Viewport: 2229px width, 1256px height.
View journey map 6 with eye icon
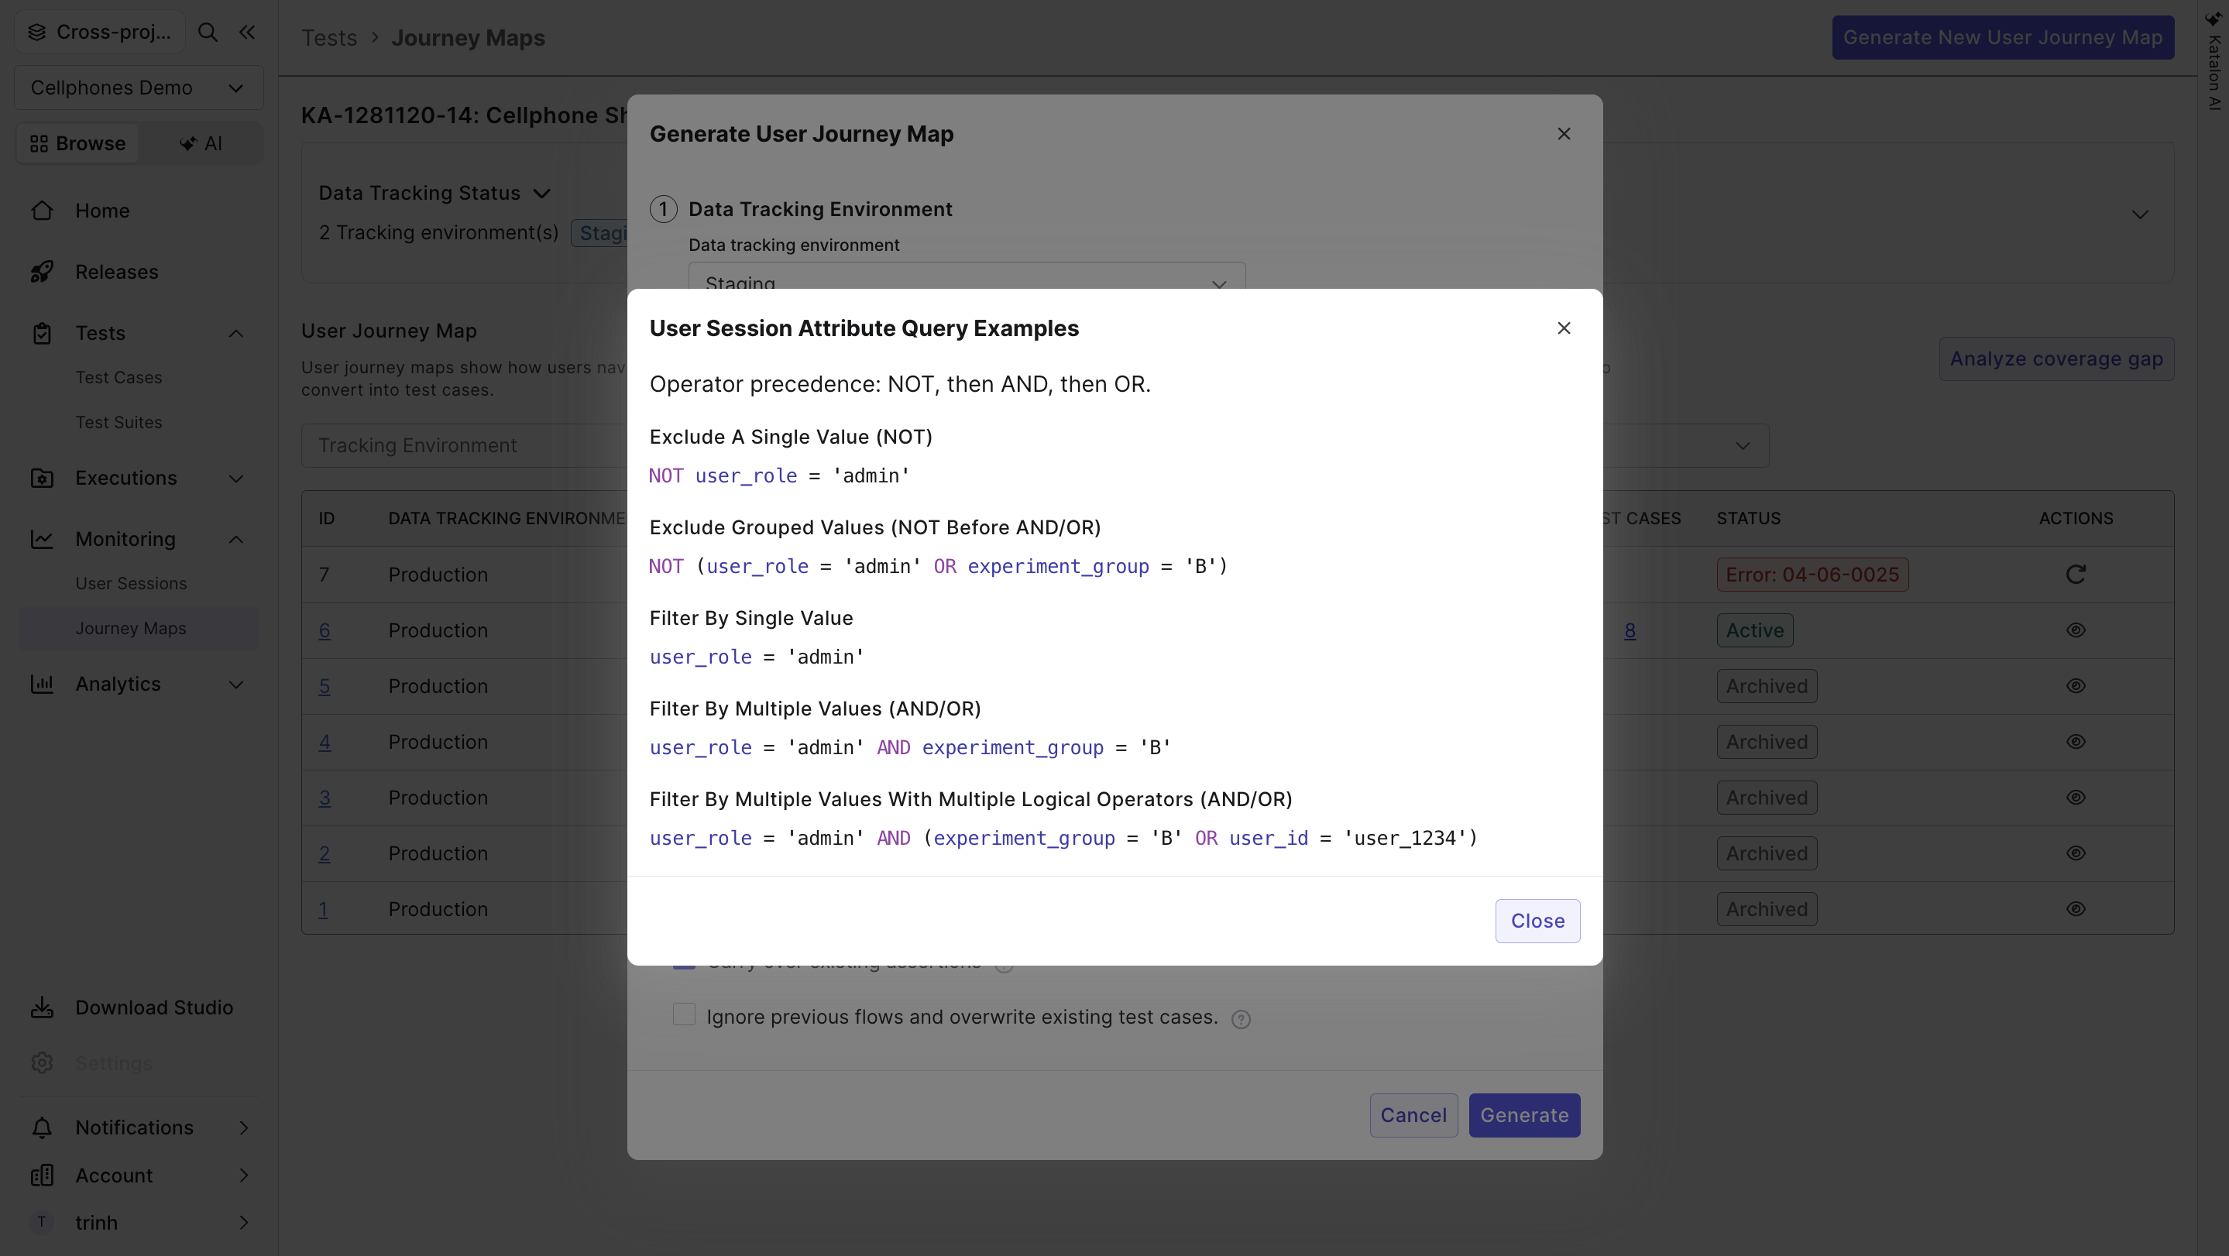(2076, 630)
